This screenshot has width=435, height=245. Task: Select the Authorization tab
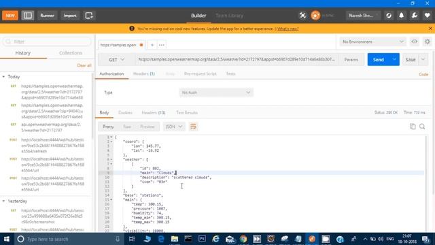click(111, 74)
